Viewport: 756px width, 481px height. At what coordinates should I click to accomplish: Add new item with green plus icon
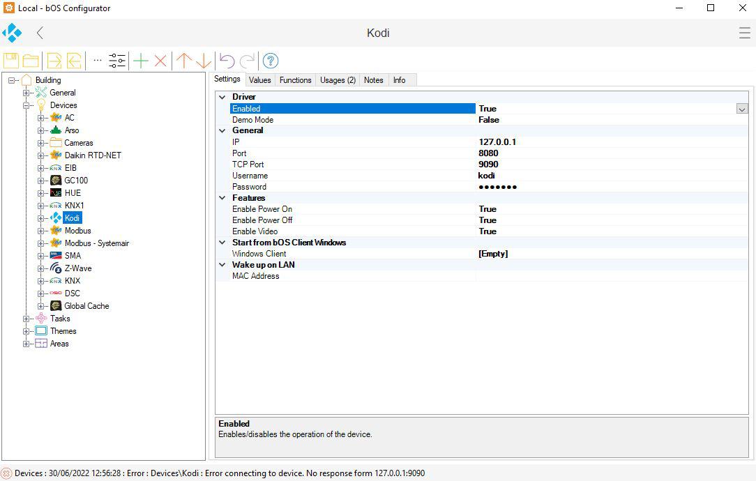[141, 61]
